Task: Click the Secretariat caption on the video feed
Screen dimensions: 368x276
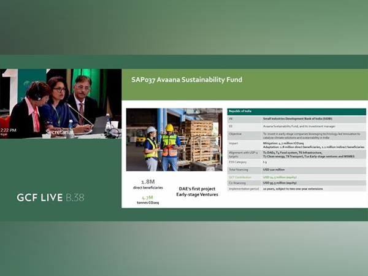Action: click(60, 132)
